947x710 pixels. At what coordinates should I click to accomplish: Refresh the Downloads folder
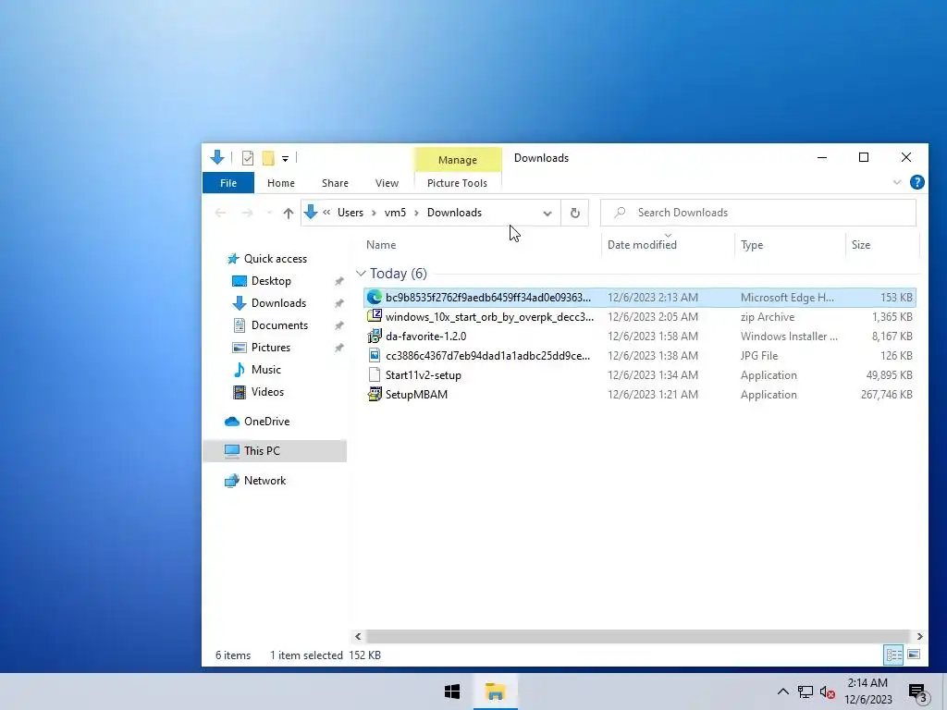point(575,213)
